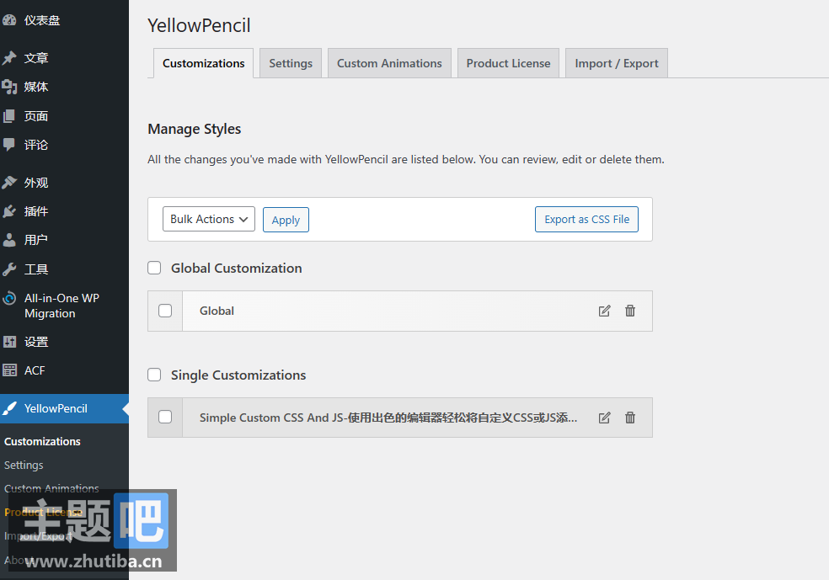Click the Comments (评论) bubble icon
This screenshot has width=829, height=580.
click(x=9, y=145)
